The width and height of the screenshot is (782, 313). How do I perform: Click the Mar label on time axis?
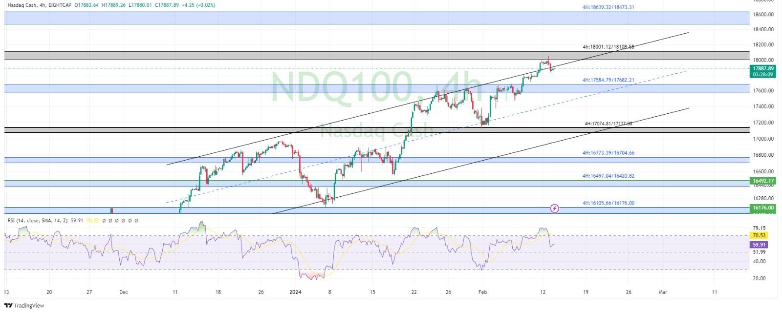click(x=663, y=292)
